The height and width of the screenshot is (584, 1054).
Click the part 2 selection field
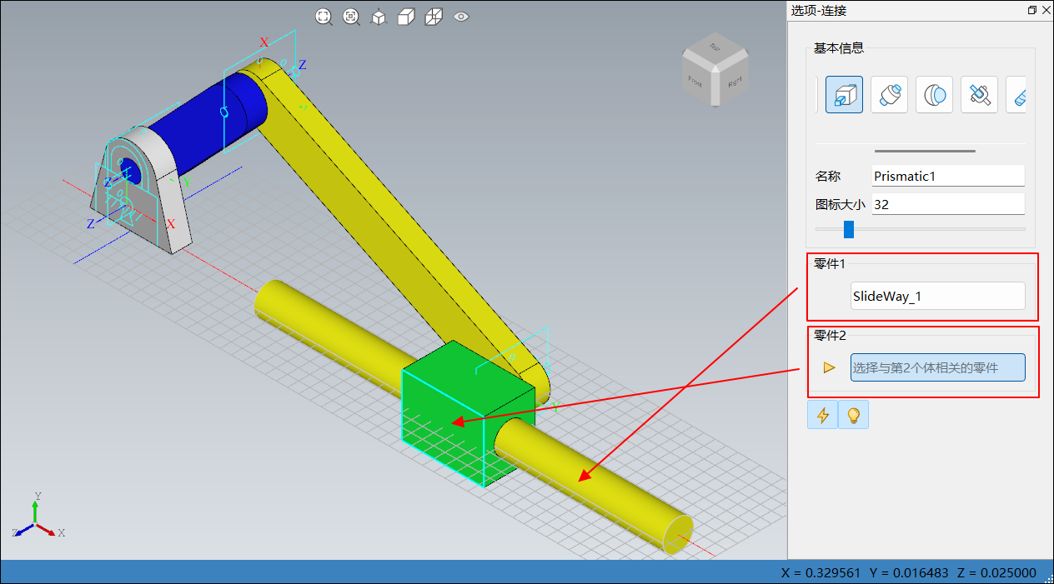click(x=937, y=367)
